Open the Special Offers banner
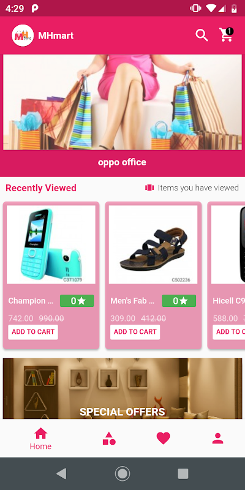The height and width of the screenshot is (490, 245). pyautogui.click(x=123, y=388)
